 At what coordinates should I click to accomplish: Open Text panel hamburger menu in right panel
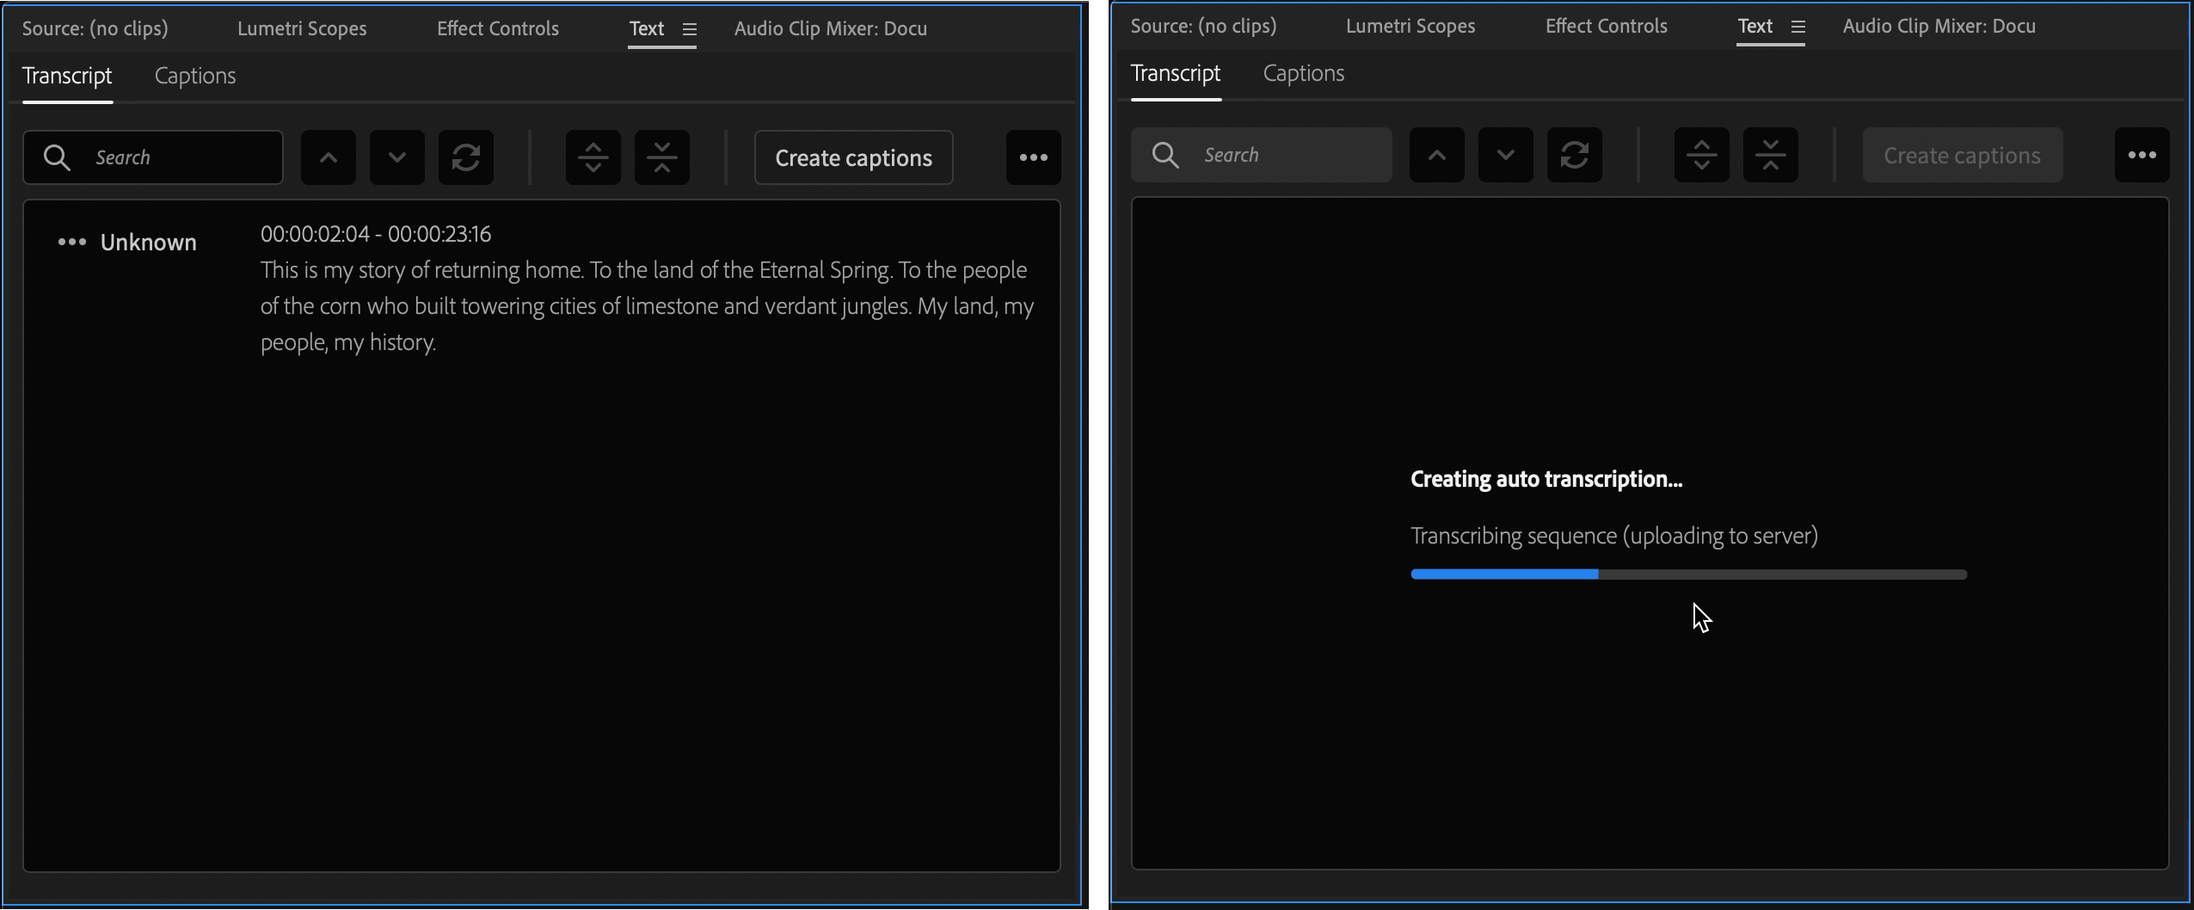1798,27
